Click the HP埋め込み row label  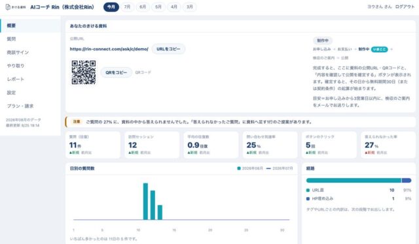323,199
